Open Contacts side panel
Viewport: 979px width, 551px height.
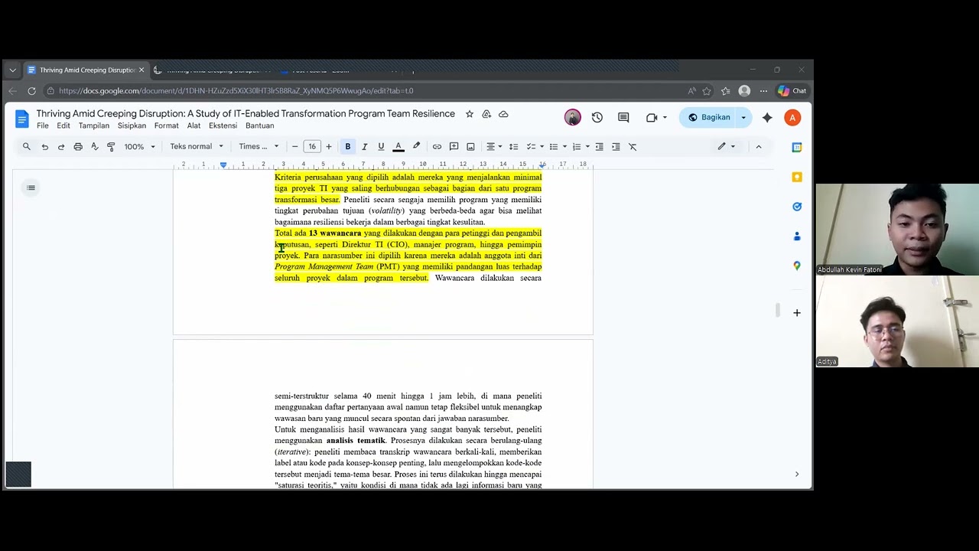click(797, 236)
